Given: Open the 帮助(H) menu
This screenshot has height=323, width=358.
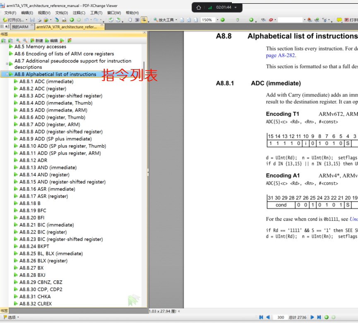Looking at the screenshot, I should [x=132, y=13].
